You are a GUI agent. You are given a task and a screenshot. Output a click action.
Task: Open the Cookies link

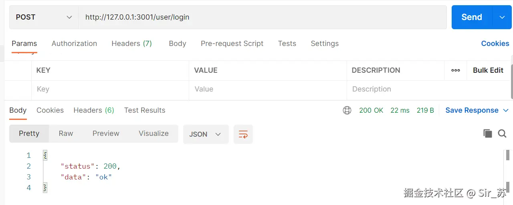495,44
